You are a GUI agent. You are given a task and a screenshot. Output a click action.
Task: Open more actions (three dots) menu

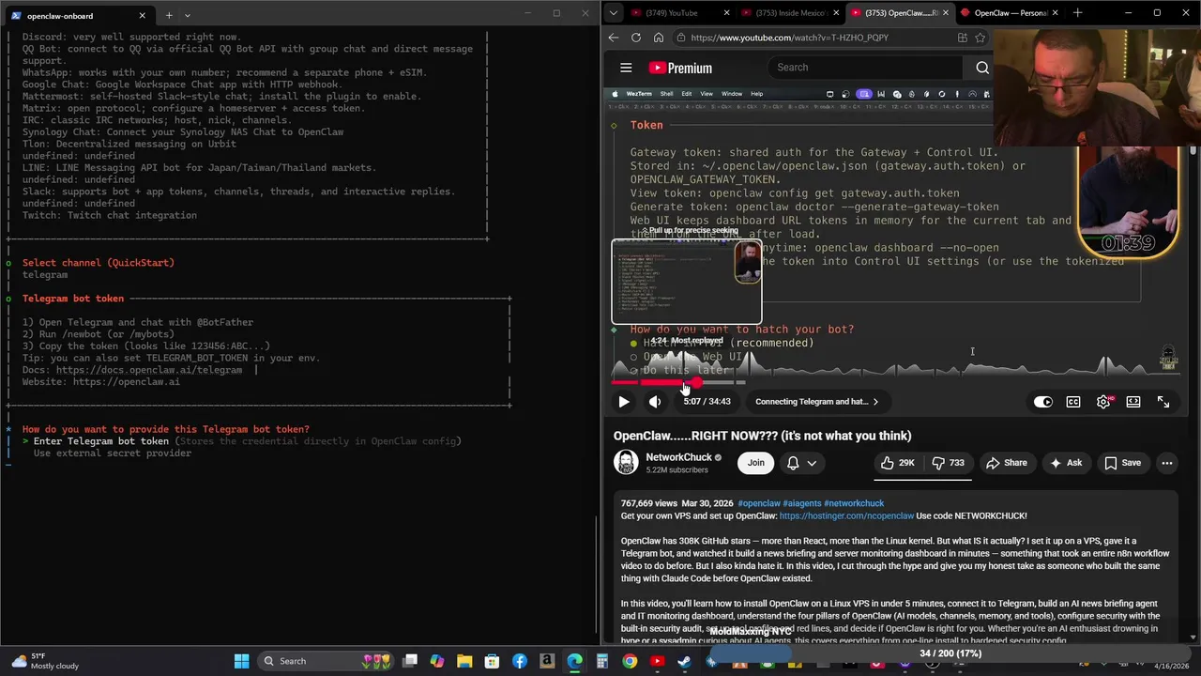point(1167,463)
